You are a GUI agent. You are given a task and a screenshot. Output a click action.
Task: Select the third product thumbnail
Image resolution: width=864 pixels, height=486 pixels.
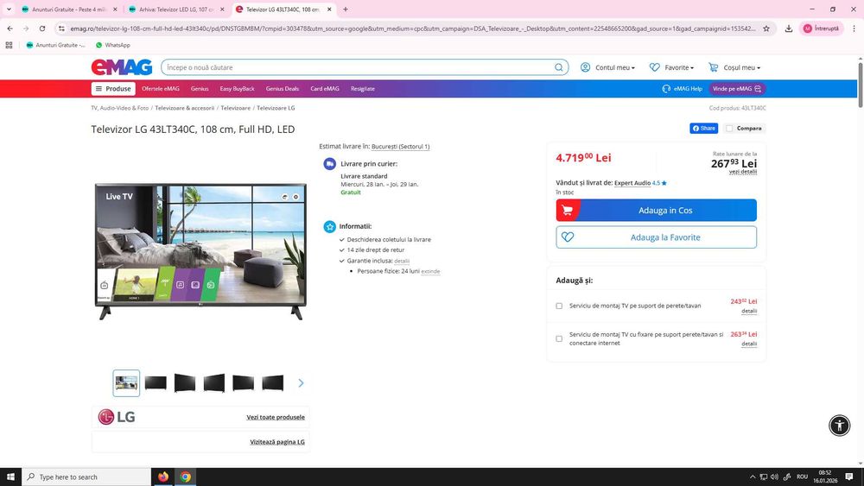tap(185, 383)
